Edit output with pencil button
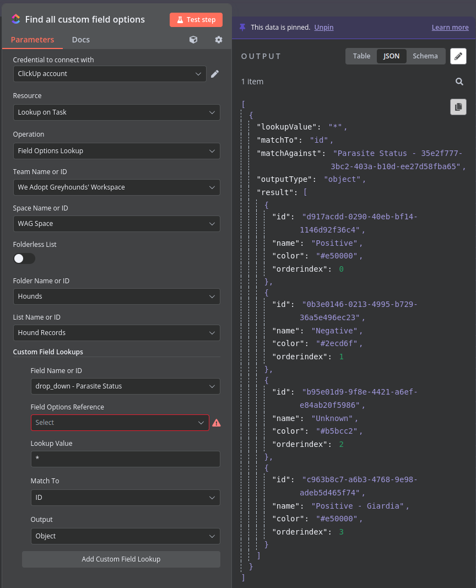 pos(458,56)
